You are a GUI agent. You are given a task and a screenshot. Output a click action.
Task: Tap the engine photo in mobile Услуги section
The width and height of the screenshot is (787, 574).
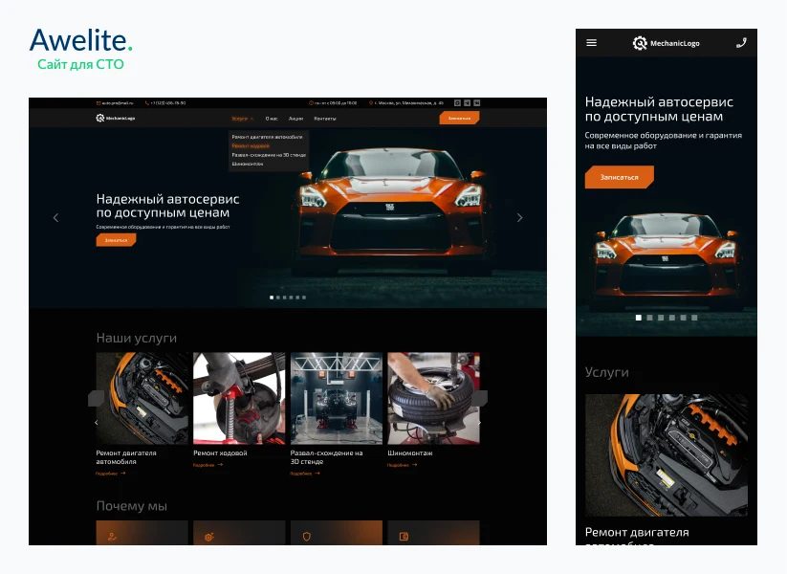point(667,455)
